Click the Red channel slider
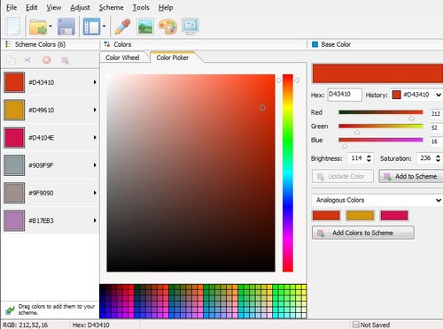443x329 pixels. [381, 112]
